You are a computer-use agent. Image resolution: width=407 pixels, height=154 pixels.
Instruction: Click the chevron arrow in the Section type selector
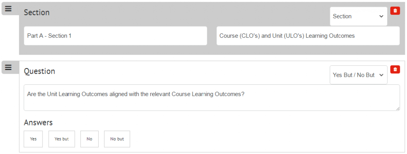(381, 16)
